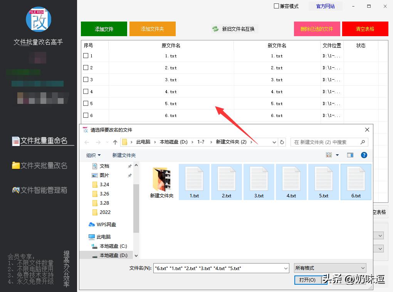Image resolution: width=393 pixels, height=292 pixels.
Task: Open the file name input dropdown
Action: (286, 268)
